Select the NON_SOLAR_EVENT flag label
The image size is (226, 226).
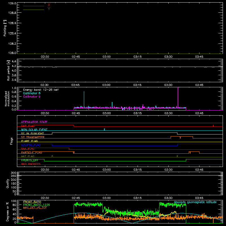pos(34,130)
